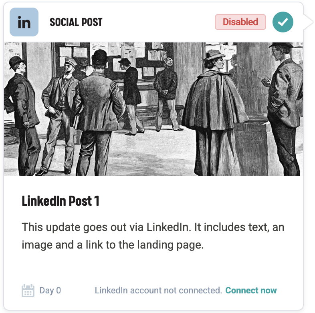Click the woman in the cape in image

214,112
